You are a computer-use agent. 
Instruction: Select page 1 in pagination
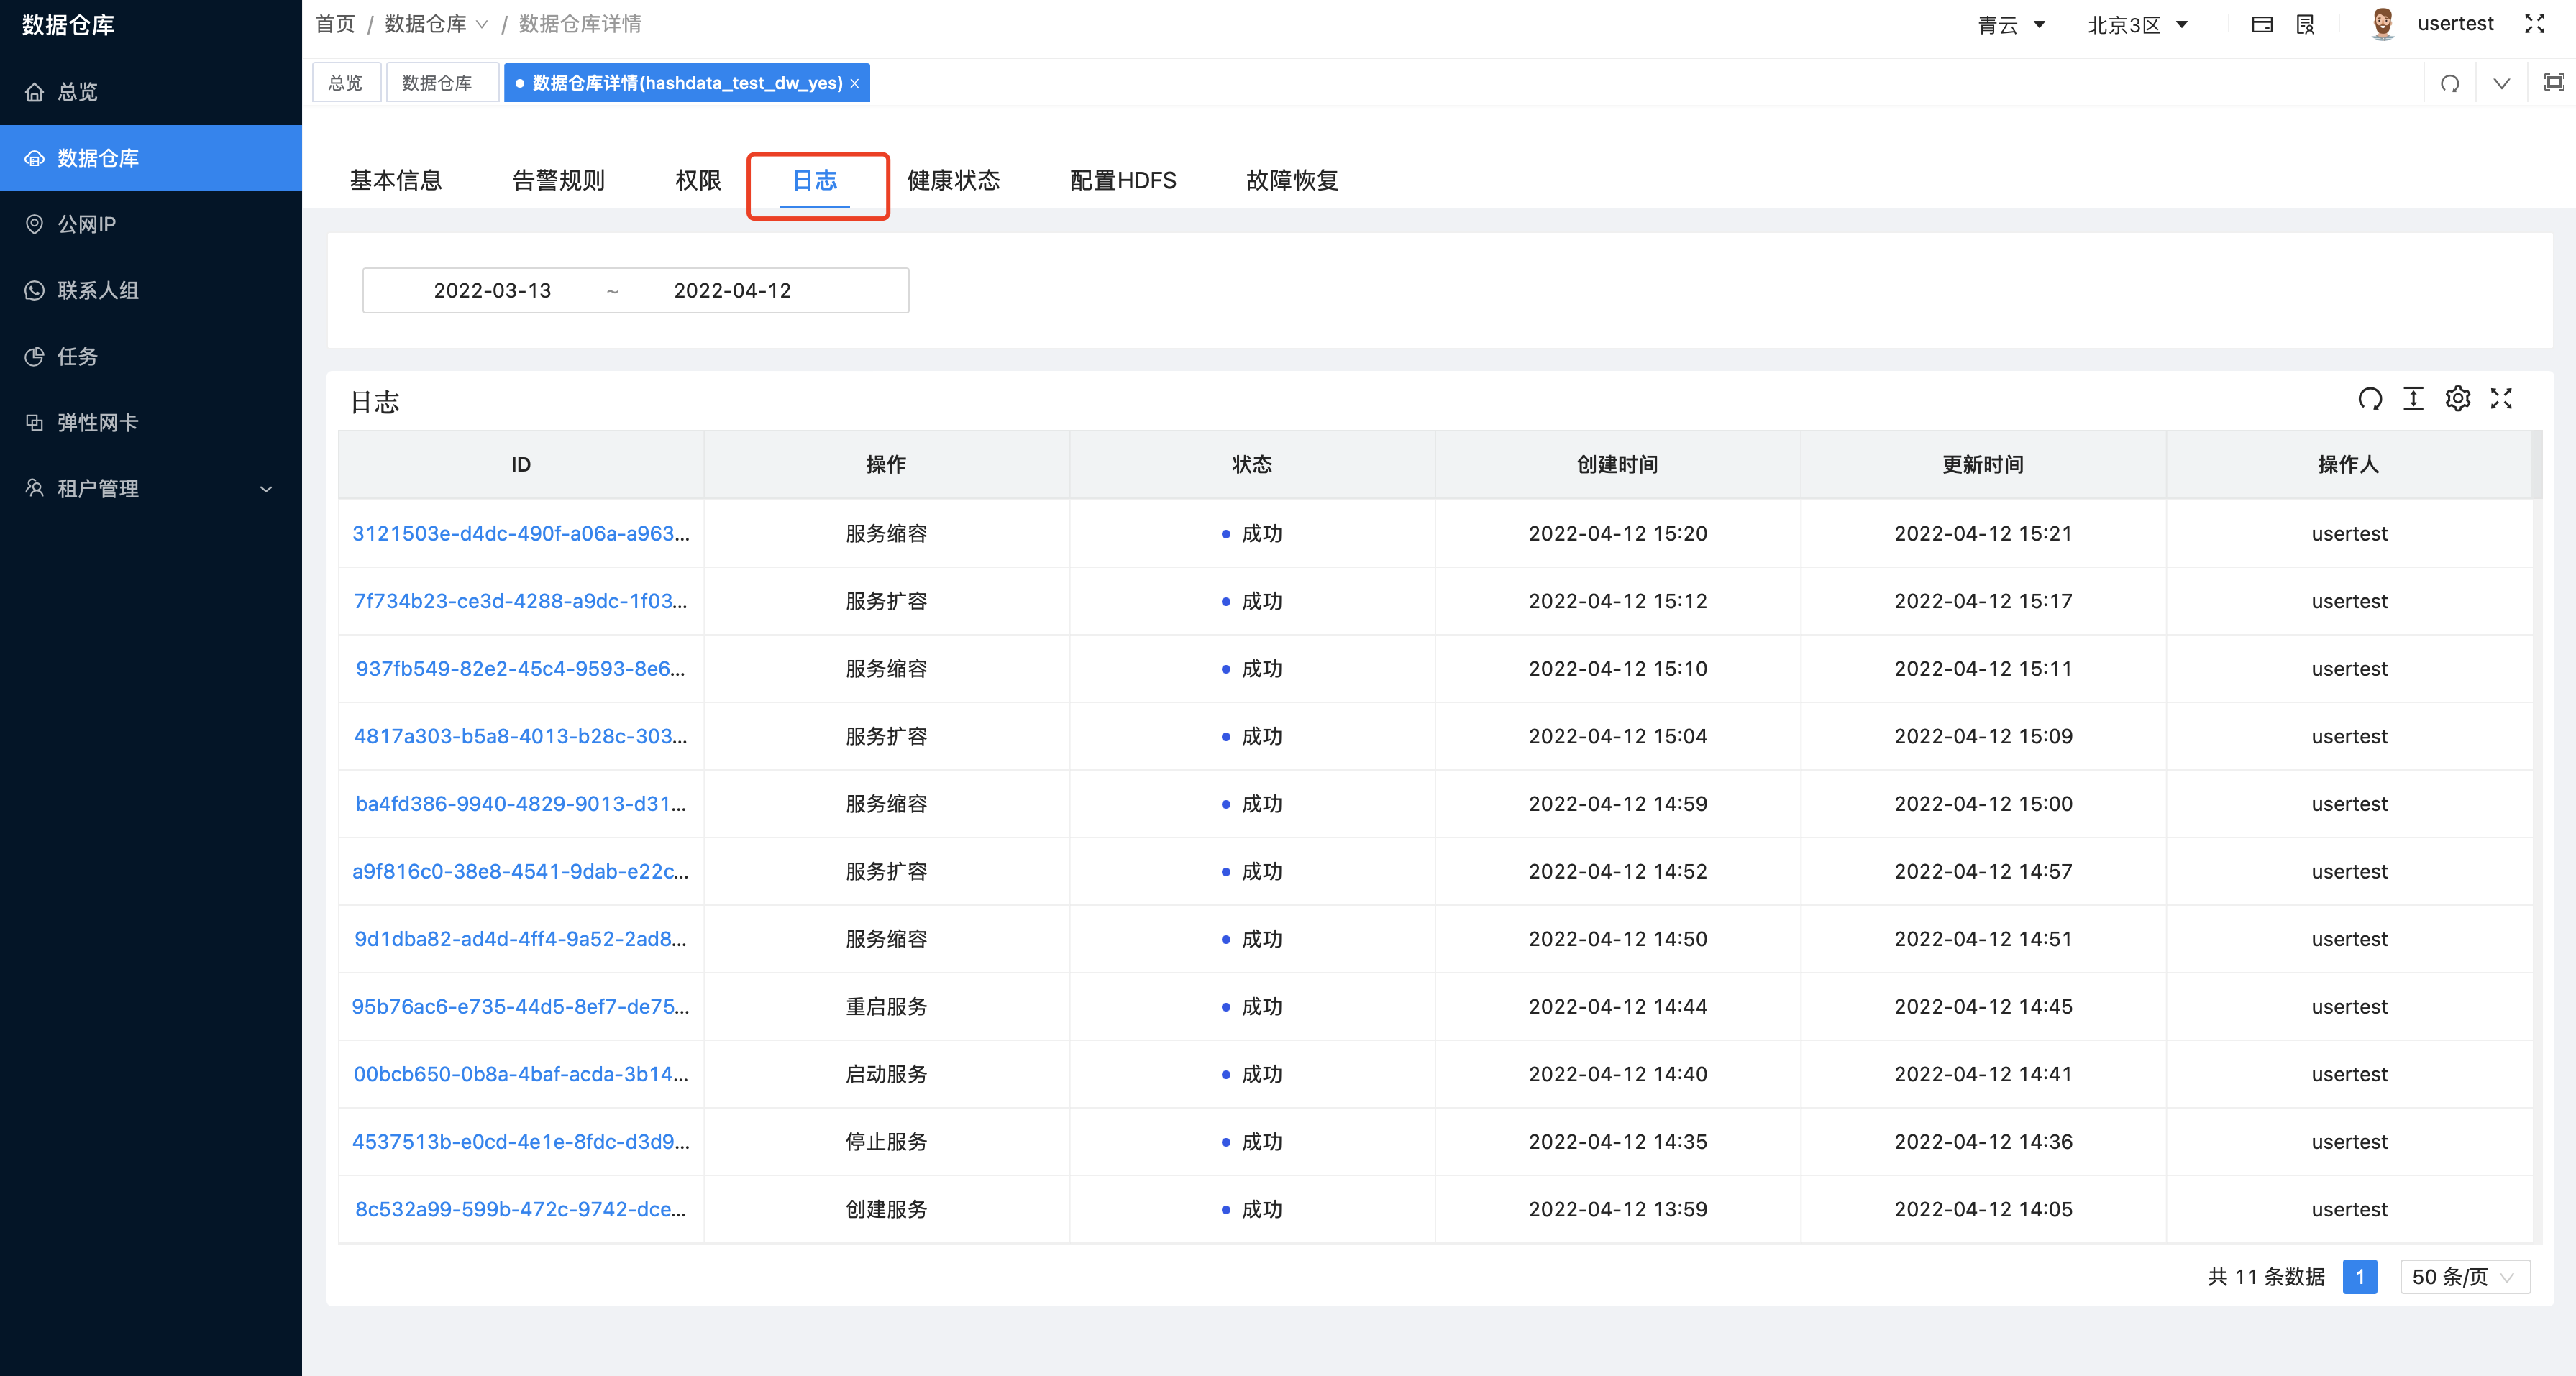[x=2360, y=1277]
